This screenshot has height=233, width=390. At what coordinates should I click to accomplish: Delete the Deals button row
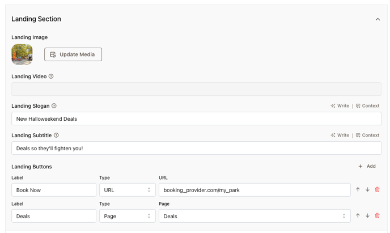377,216
